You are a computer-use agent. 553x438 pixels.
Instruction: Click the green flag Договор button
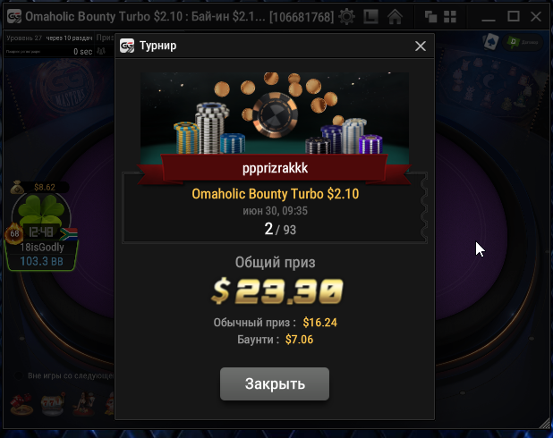point(523,42)
